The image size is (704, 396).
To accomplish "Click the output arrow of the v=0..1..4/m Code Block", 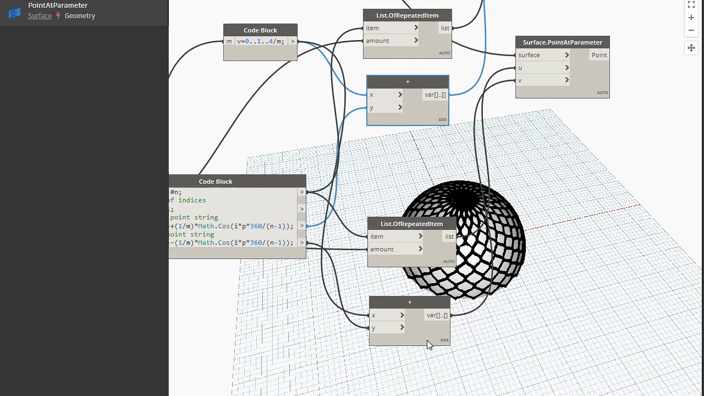I will click(x=293, y=41).
